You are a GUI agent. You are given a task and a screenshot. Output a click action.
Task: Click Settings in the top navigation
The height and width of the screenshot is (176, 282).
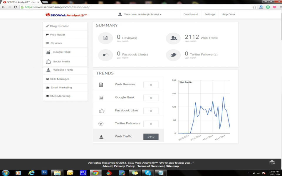tap(210, 14)
